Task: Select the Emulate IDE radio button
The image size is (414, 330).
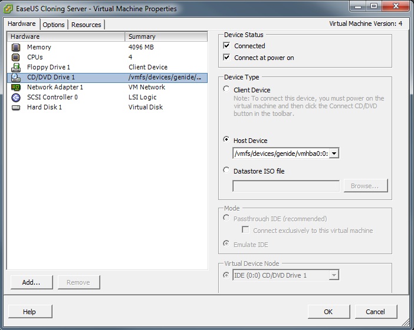Action: (226, 244)
